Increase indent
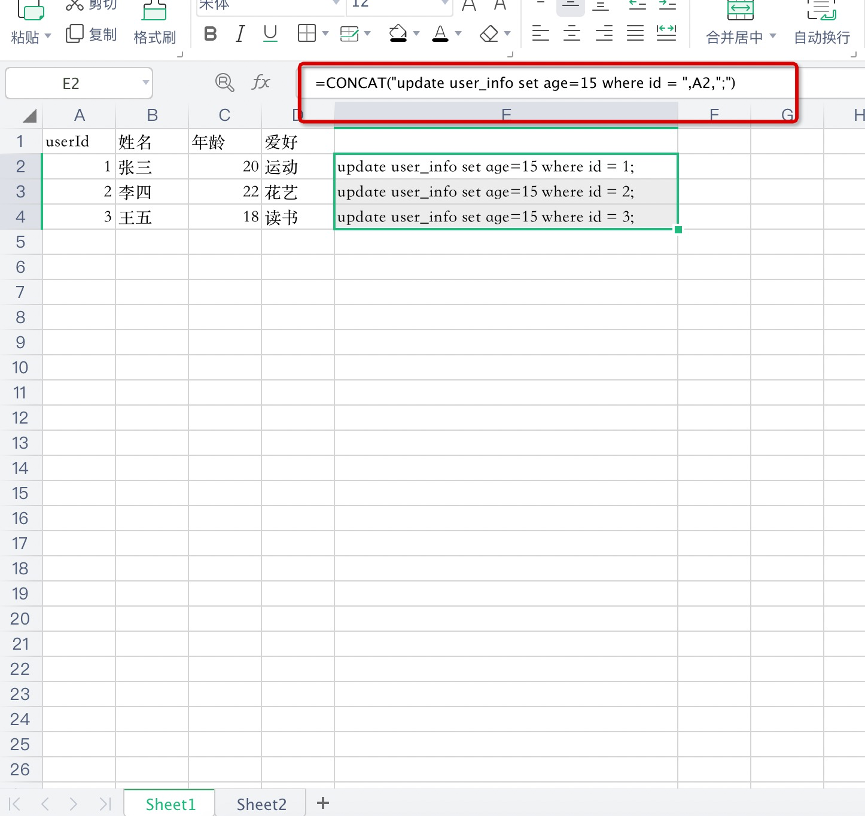 point(667,5)
